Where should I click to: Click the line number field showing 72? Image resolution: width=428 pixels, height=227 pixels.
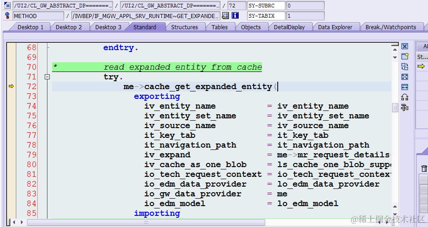tap(237, 6)
